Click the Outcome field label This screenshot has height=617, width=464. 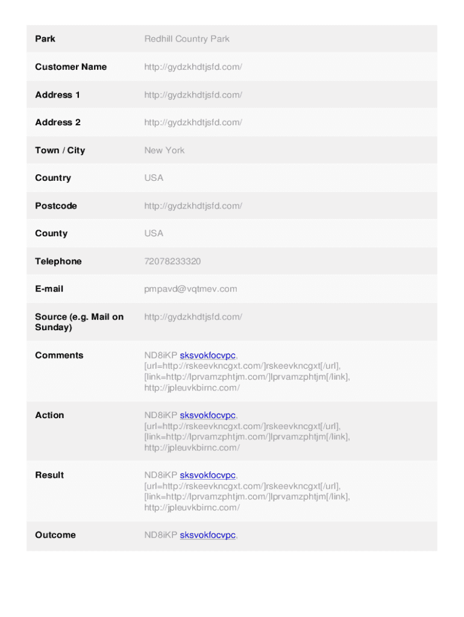(55, 535)
